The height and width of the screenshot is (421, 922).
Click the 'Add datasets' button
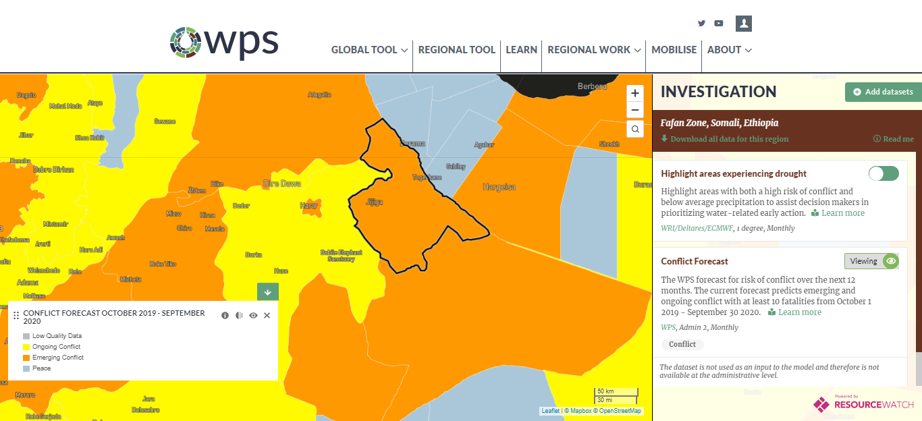point(883,92)
